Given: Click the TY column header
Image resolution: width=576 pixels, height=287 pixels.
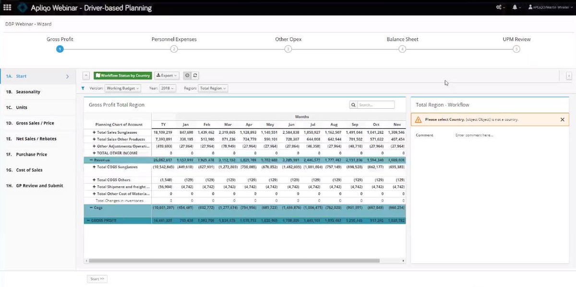Looking at the screenshot, I should tap(163, 124).
